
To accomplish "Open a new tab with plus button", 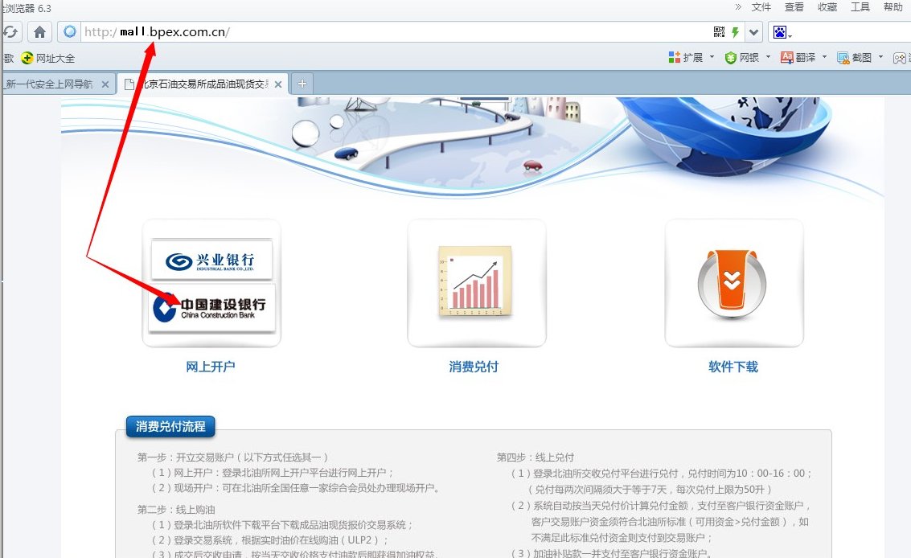I will click(x=302, y=84).
